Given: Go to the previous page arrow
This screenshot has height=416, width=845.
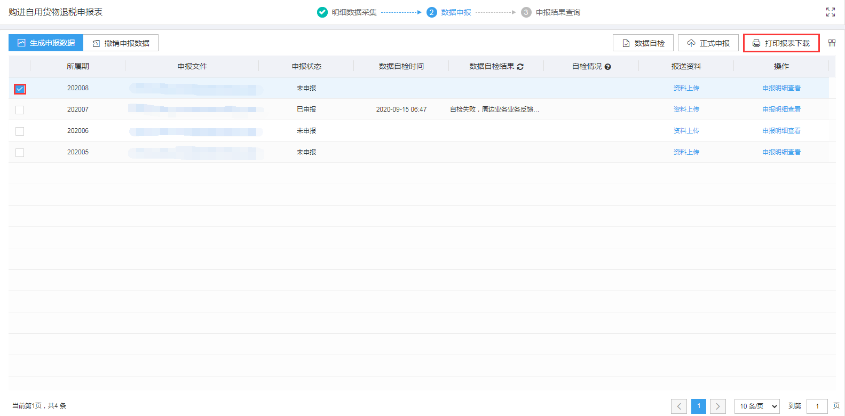Looking at the screenshot, I should click(678, 406).
